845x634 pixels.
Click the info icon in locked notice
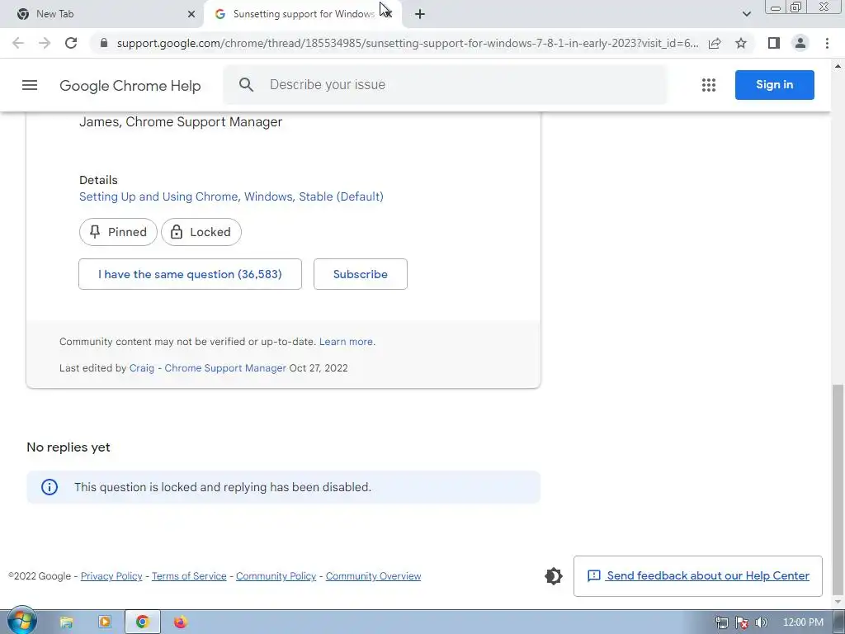coord(50,487)
